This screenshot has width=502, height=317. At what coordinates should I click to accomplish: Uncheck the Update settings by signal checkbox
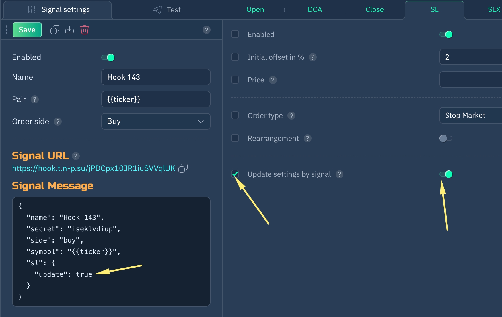pos(235,174)
